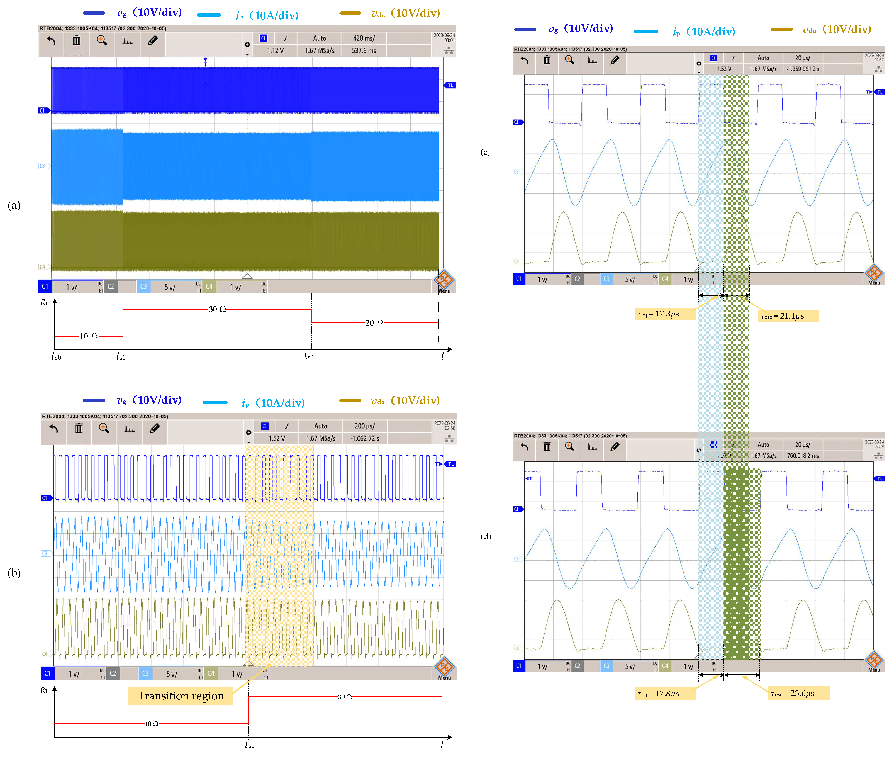Click C1 trigger source label in panel (c)
Screen dimensions: 894x758
(x=713, y=58)
